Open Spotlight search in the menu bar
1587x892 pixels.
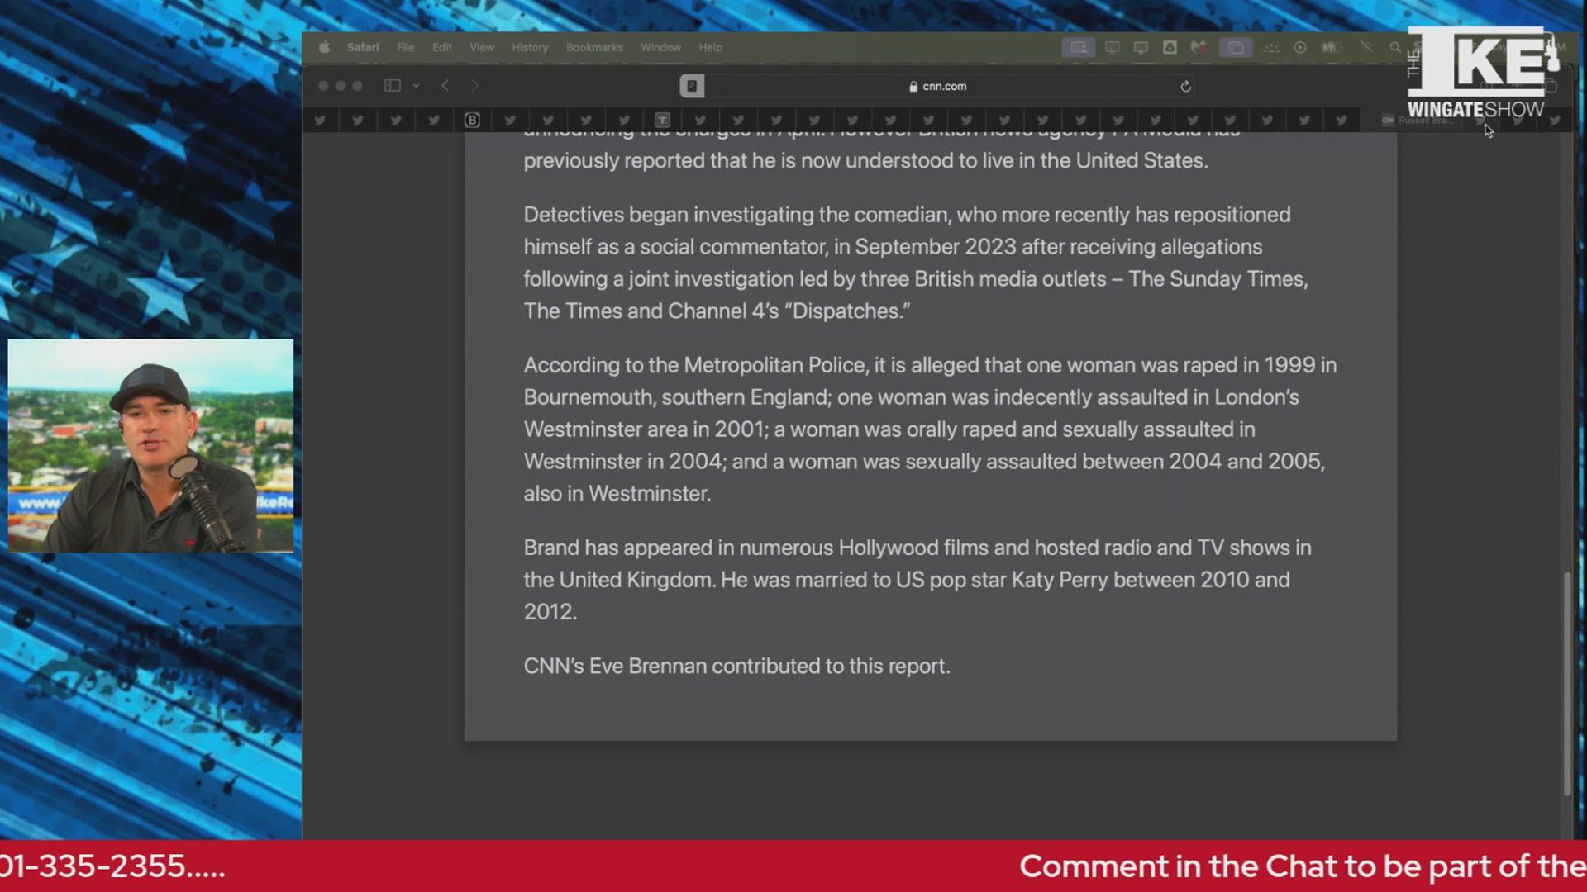pos(1395,47)
